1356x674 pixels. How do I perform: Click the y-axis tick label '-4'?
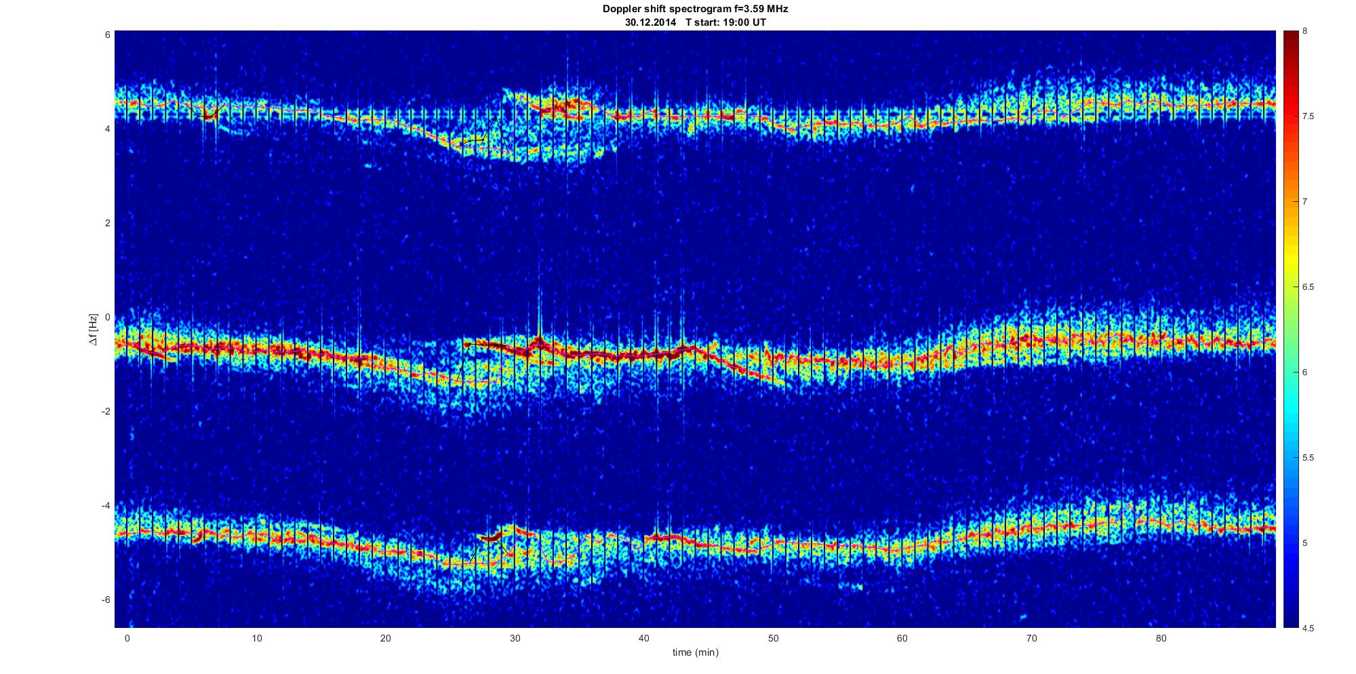(x=105, y=505)
